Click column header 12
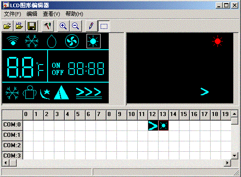Screen dimensions: 241x177 click(x=153, y=115)
